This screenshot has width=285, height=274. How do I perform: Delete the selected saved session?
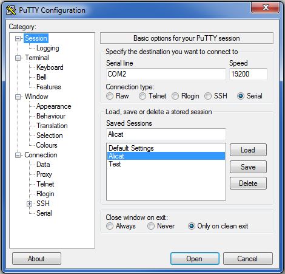tap(248, 183)
